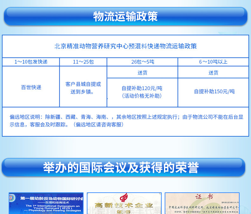Open the 高新技术企业 certificate image

click(x=124, y=203)
